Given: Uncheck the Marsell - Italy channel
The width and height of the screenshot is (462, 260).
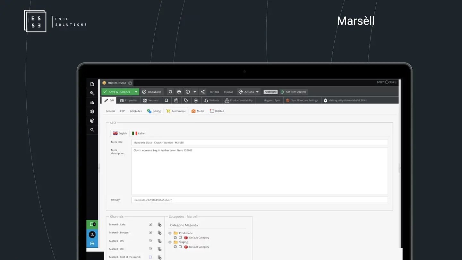Looking at the screenshot, I should click(x=150, y=224).
